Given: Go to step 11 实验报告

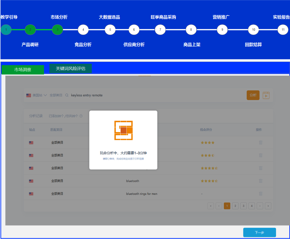Looking at the screenshot, I should pos(283,30).
